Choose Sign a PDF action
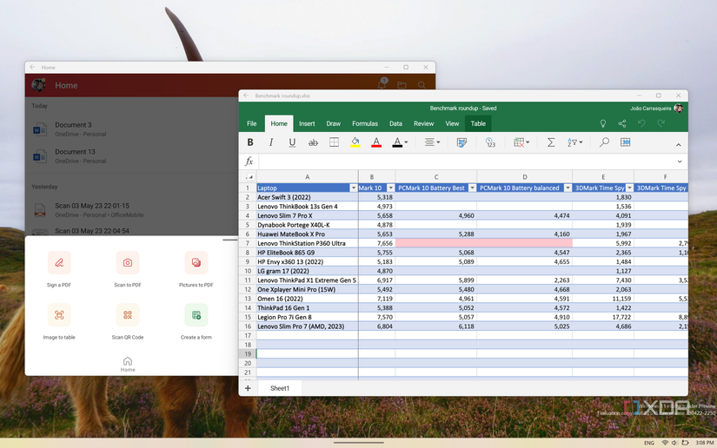 click(x=59, y=269)
